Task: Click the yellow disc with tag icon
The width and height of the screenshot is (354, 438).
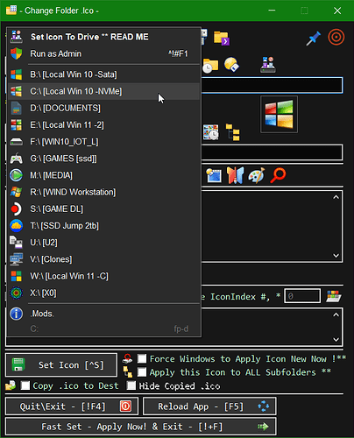Action: pos(231,64)
